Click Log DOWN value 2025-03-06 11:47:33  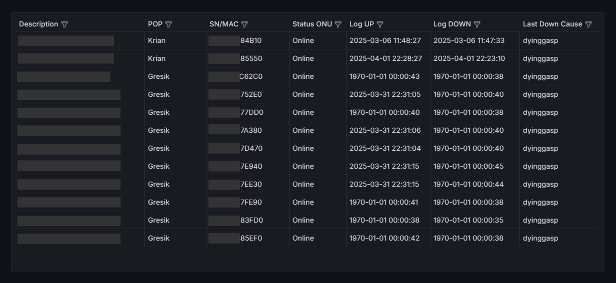point(469,40)
